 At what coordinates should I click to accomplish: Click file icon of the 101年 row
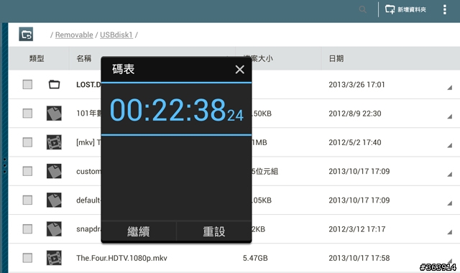click(x=54, y=114)
